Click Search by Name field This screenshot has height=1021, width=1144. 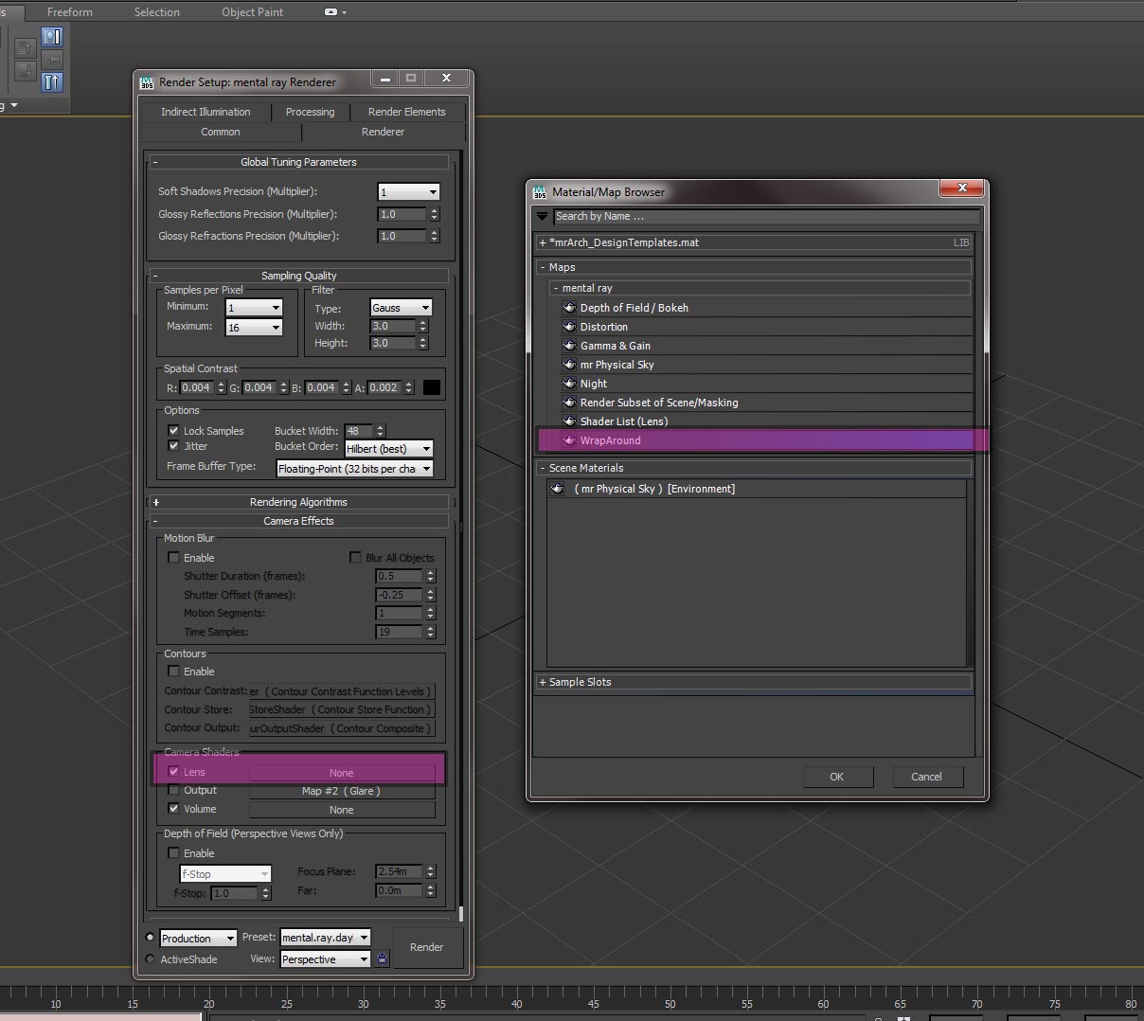tap(766, 217)
